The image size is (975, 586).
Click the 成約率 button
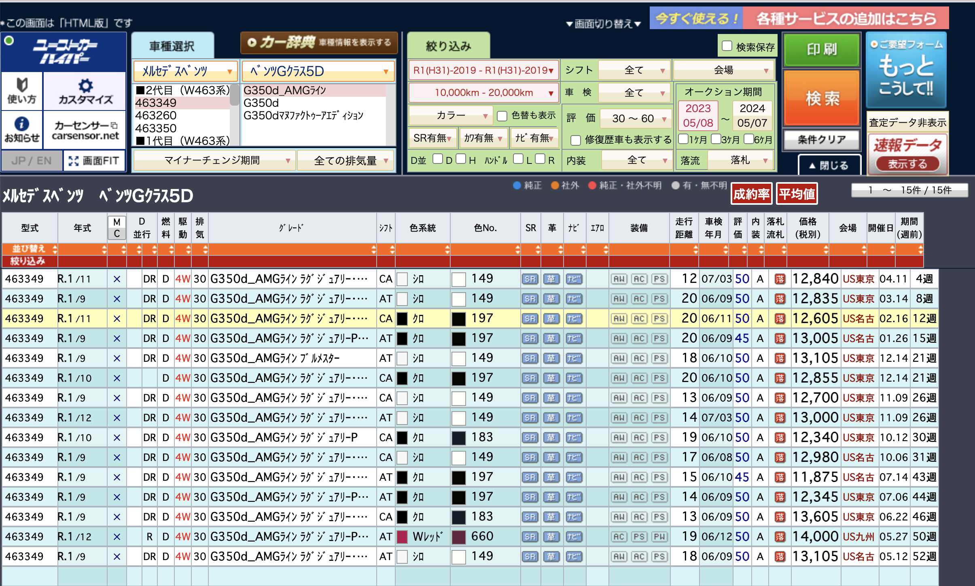tap(751, 194)
